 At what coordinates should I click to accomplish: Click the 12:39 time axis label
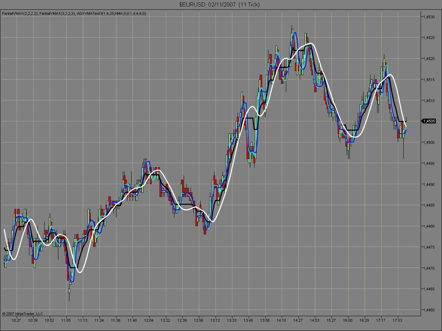point(182,320)
